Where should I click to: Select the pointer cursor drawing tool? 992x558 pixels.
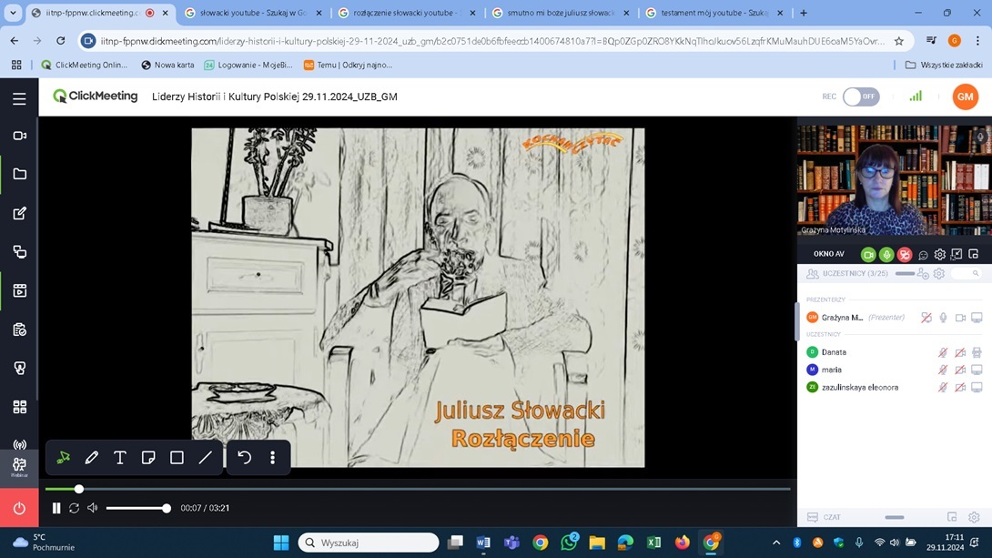pyautogui.click(x=64, y=457)
